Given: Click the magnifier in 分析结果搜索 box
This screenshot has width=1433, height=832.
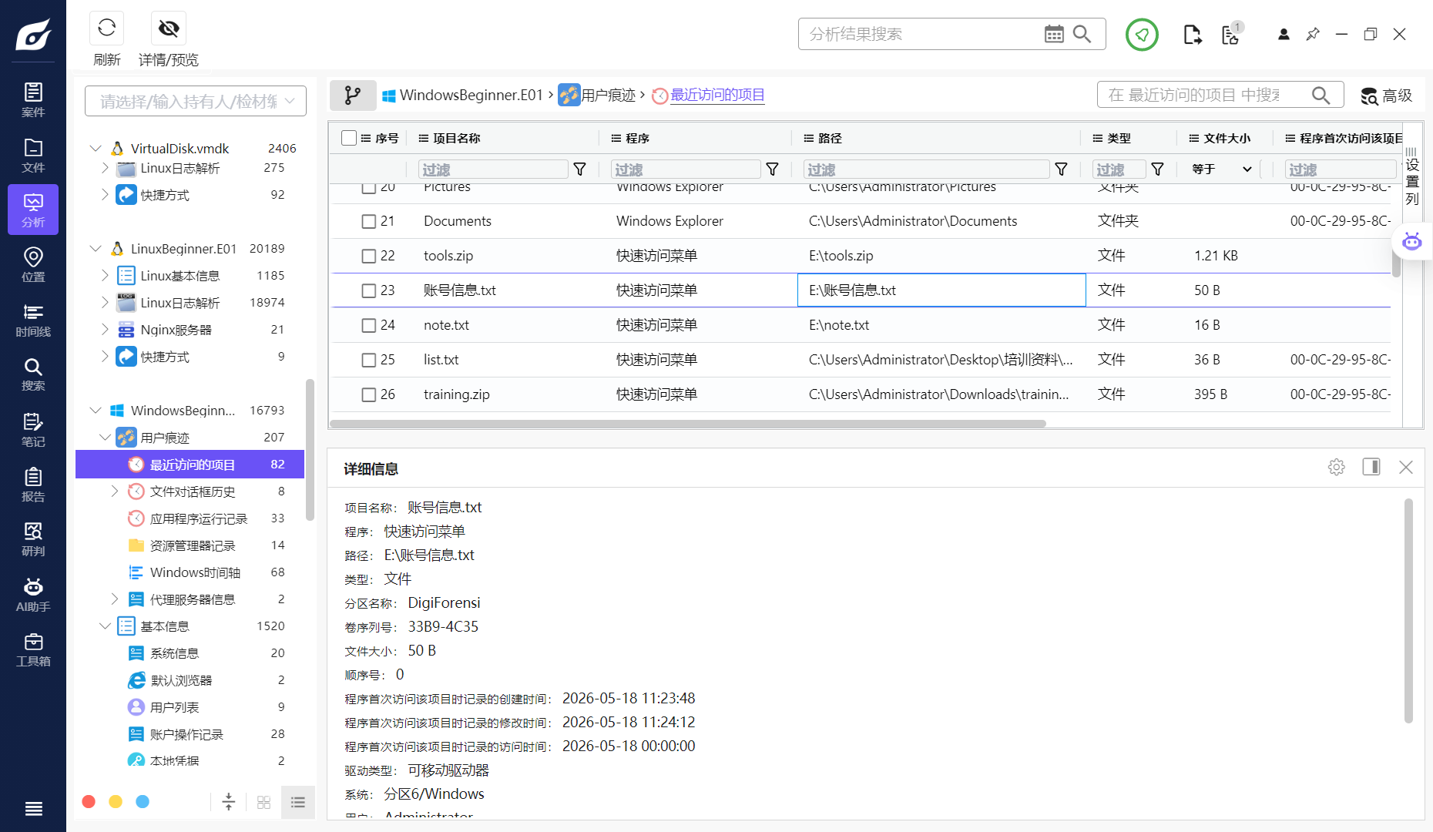Looking at the screenshot, I should (1082, 34).
